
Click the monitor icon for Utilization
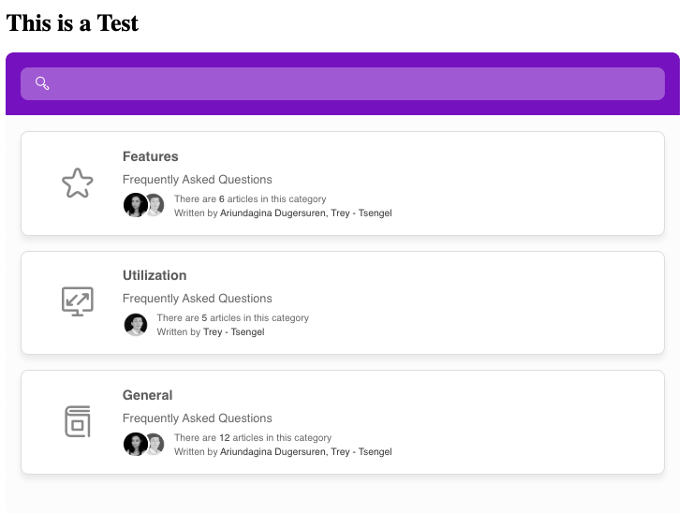click(77, 301)
